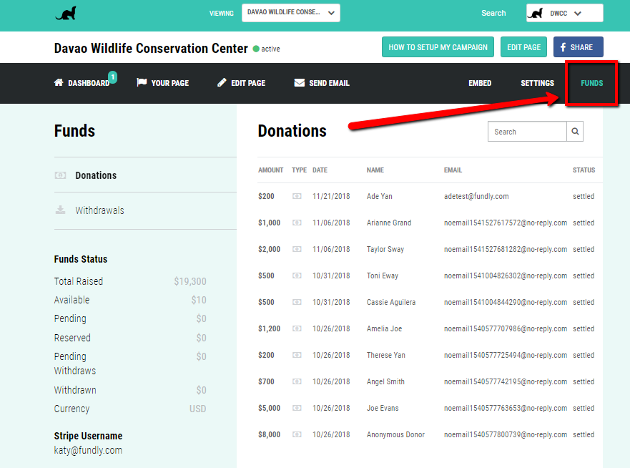Viewport: 630px width, 468px height.
Task: Click the DWCC account avatar icon
Action: pos(535,14)
